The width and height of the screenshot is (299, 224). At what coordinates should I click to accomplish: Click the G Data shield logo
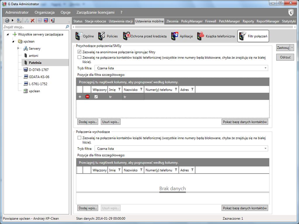pyautogui.click(x=291, y=12)
